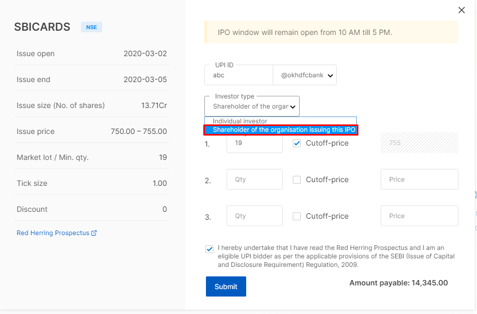Click the SBICARDS heading

click(x=42, y=27)
